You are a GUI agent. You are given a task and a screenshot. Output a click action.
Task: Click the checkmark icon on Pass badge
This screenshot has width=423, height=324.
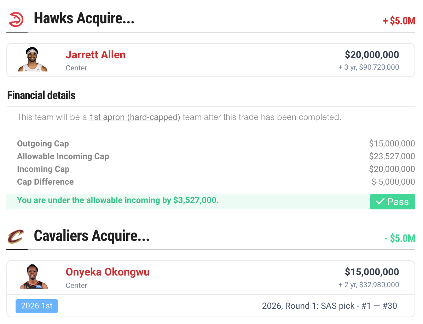(x=380, y=202)
